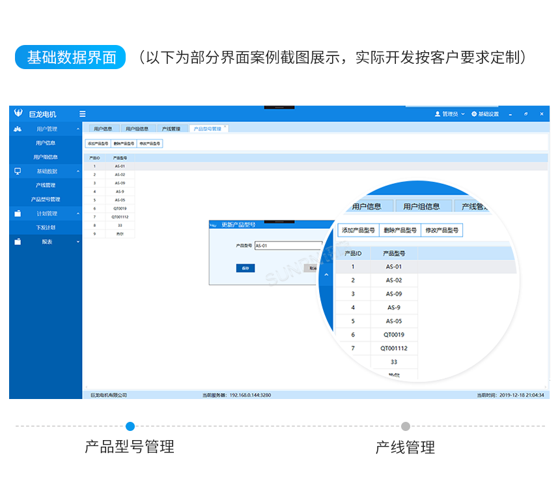Viewport: 560px width, 489px height.
Task: Click the 删除产品型号 button
Action: coord(125,143)
